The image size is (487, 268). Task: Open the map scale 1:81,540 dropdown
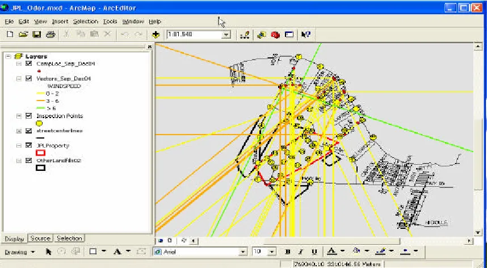226,35
